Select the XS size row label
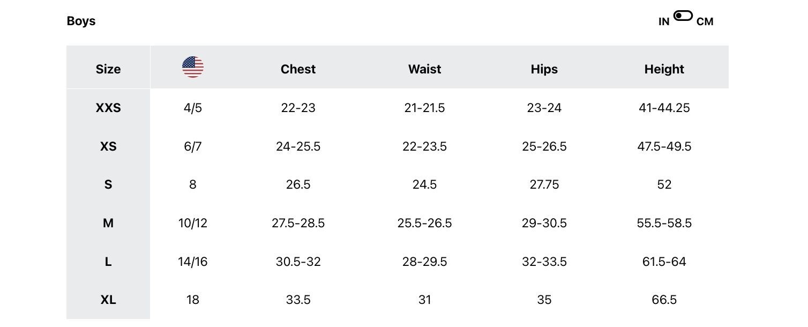 (108, 146)
